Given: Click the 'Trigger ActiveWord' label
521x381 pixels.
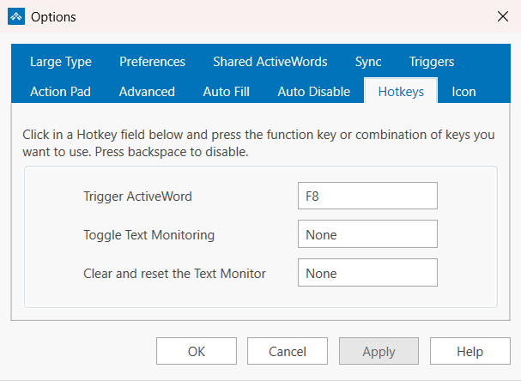Looking at the screenshot, I should [x=137, y=197].
